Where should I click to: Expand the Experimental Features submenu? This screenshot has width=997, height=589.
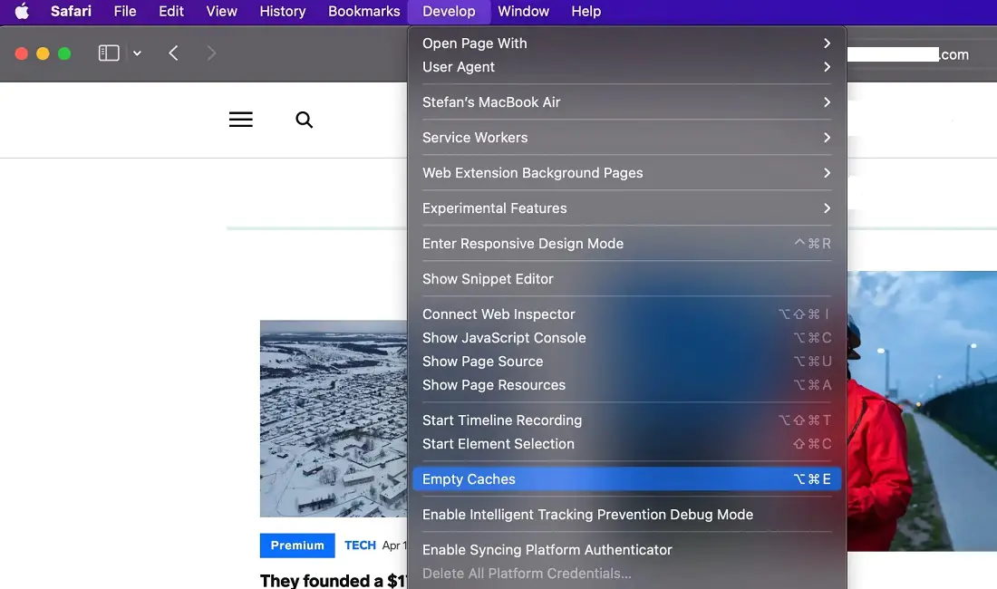626,208
